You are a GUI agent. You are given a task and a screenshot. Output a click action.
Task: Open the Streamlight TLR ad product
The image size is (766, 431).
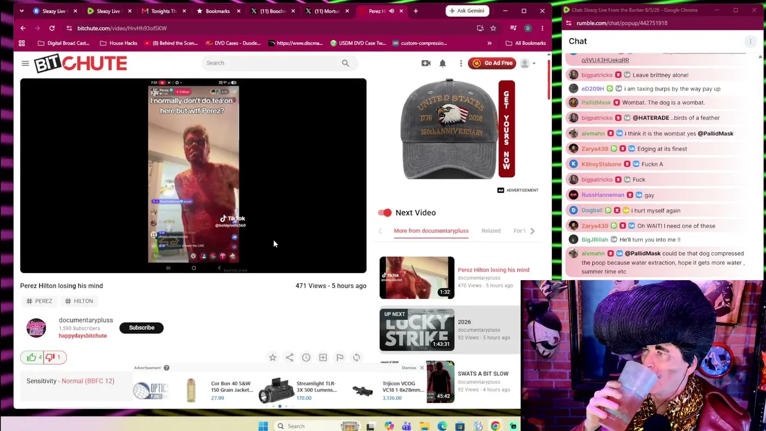coord(297,390)
